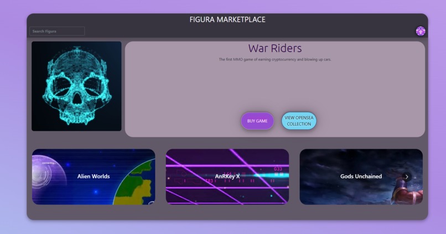This screenshot has width=446, height=234.
Task: Open View OpenSea Collection button
Action: (299, 121)
